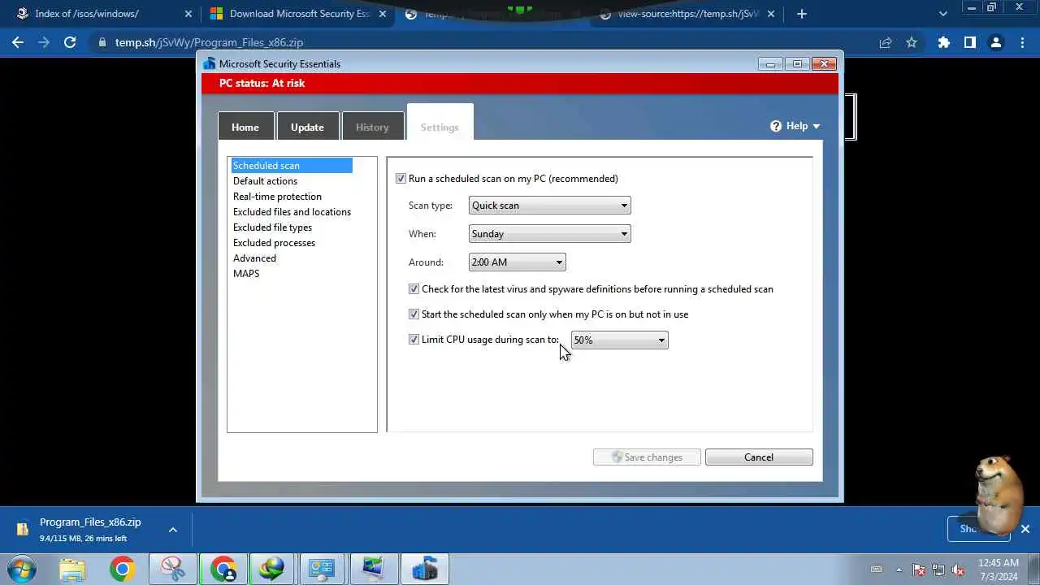The width and height of the screenshot is (1040, 585).
Task: Select Real-time protection in settings list
Action: [x=277, y=197]
